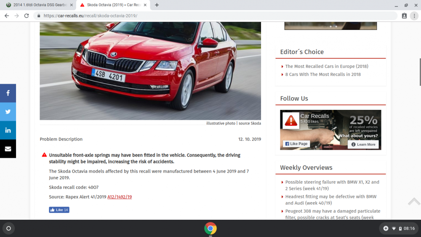Click the extension icon beside the address bar
This screenshot has height=237, width=421.
pos(404,16)
